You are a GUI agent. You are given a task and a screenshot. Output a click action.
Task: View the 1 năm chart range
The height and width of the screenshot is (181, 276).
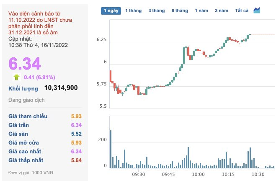tap(201, 10)
